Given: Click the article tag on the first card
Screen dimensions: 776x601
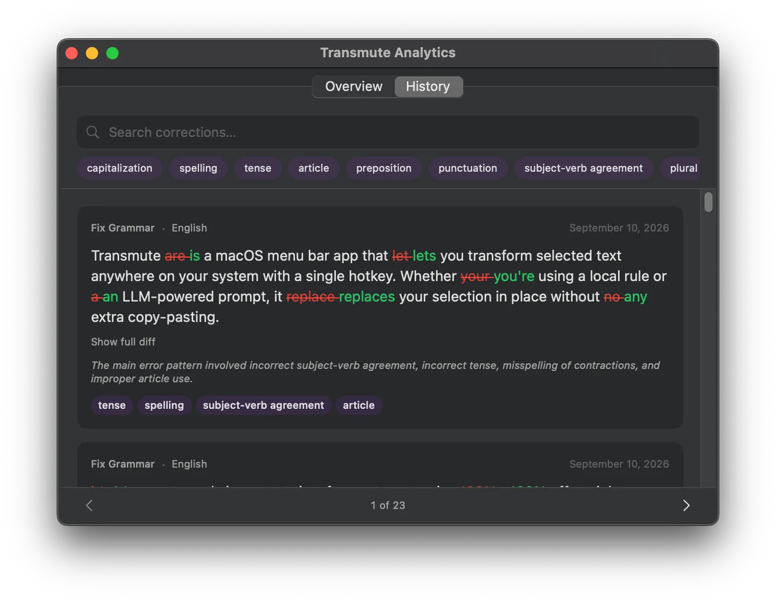Looking at the screenshot, I should coord(359,405).
